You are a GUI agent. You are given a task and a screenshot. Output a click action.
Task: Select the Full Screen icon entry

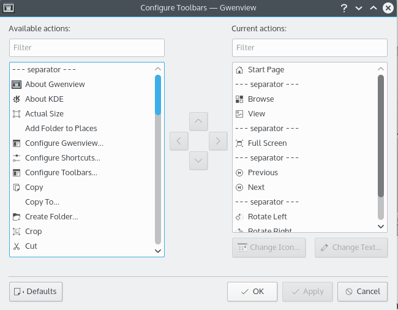[x=239, y=143]
